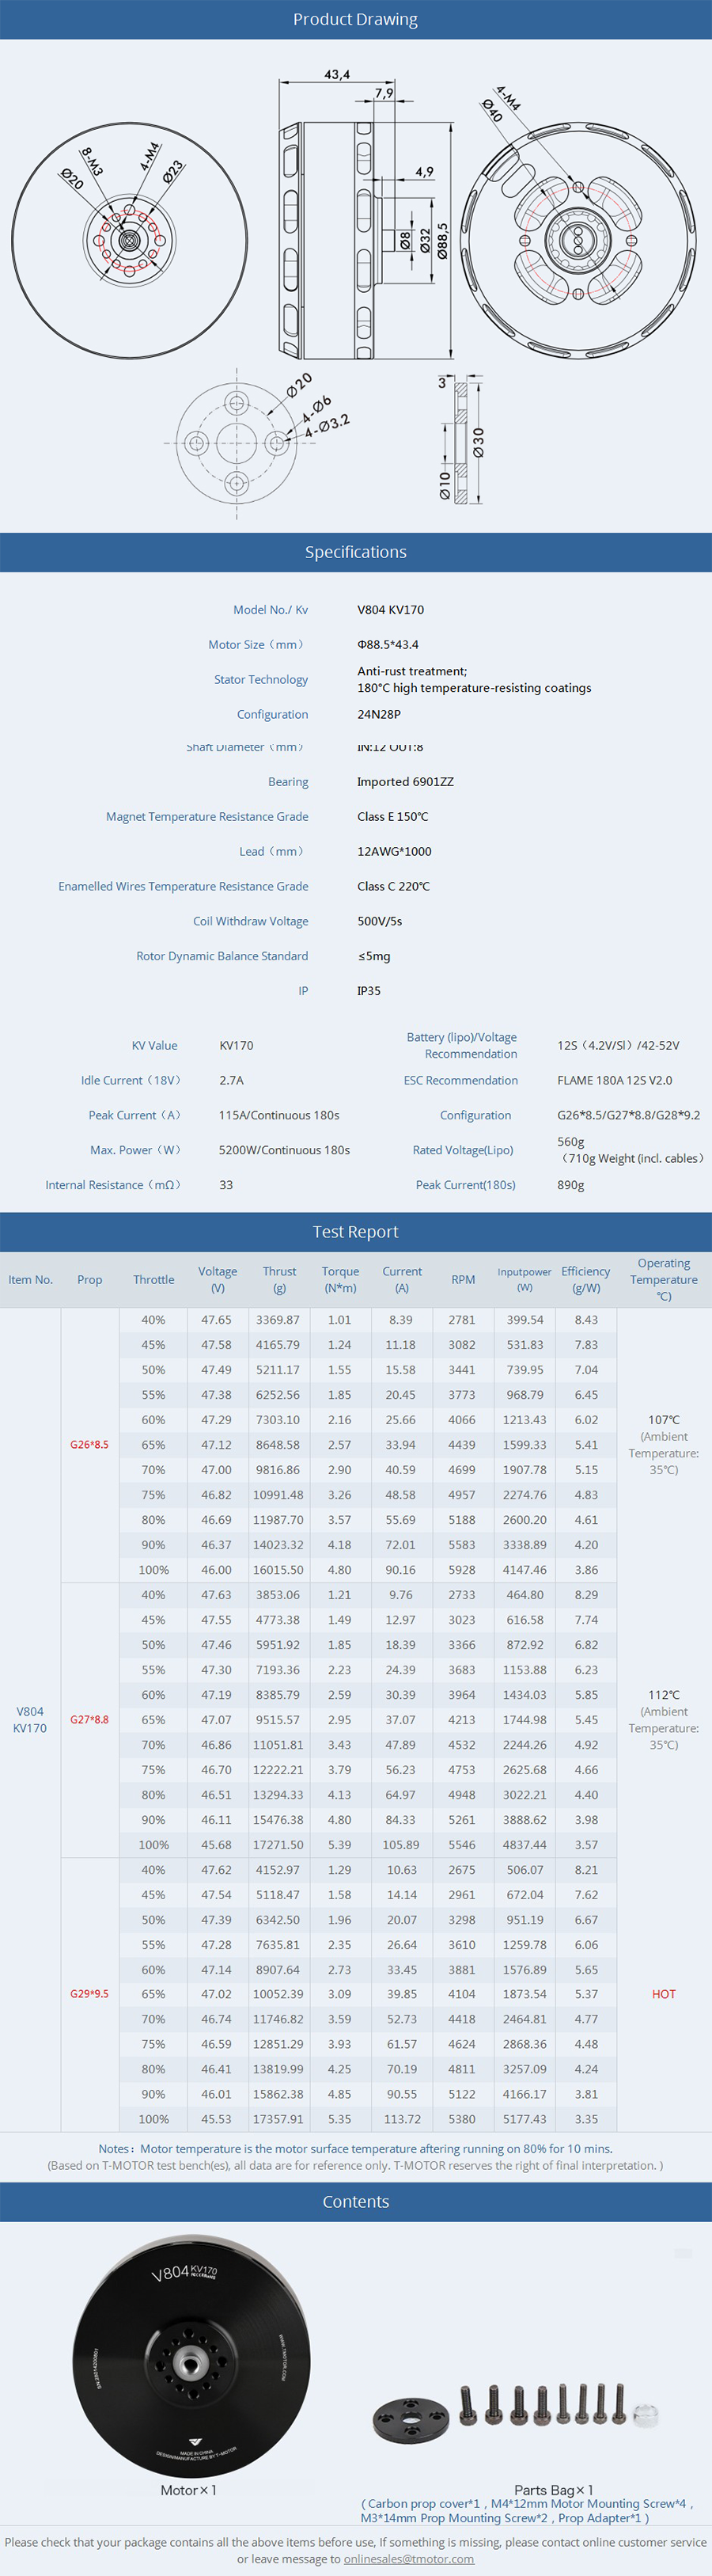Select the Product Drawing section header

pyautogui.click(x=356, y=19)
